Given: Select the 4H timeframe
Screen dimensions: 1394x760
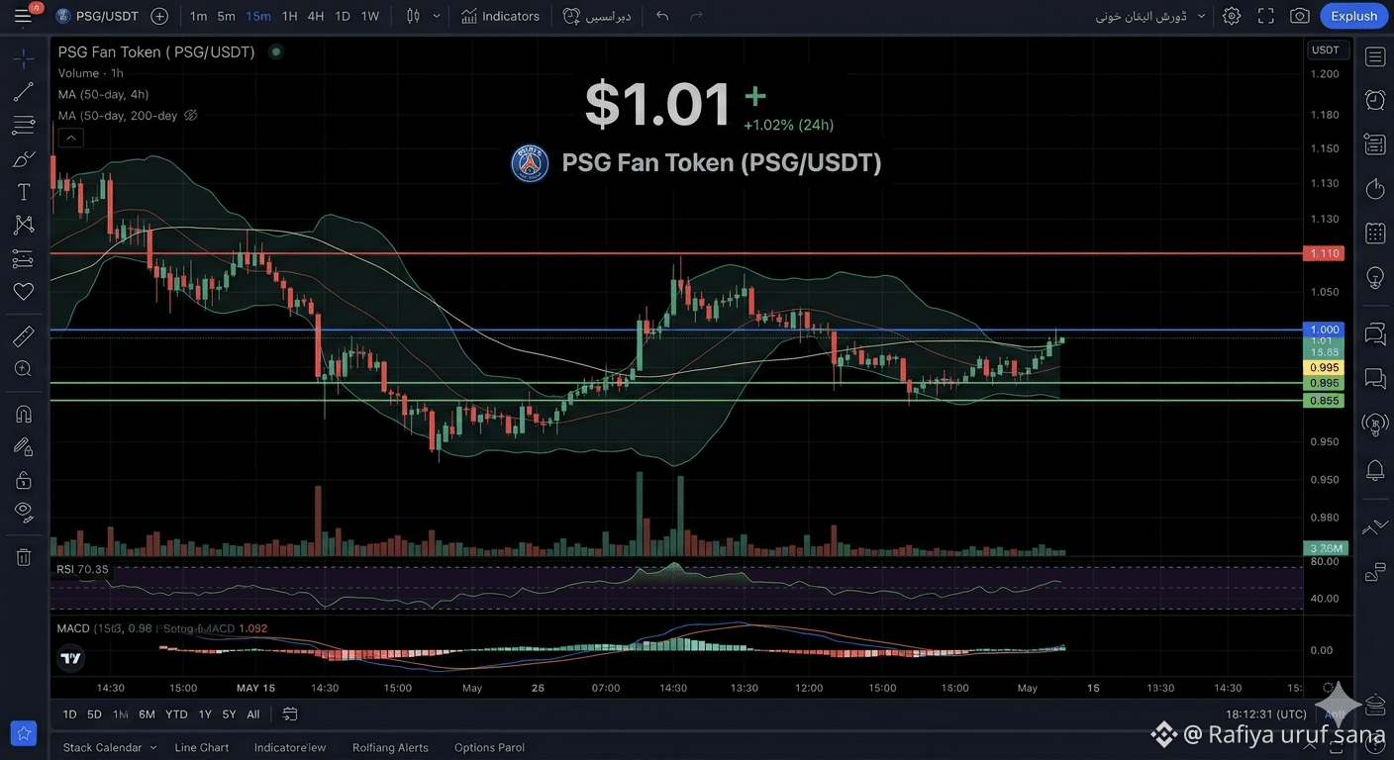Looking at the screenshot, I should point(315,16).
